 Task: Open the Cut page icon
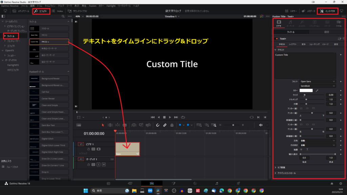point(130,183)
